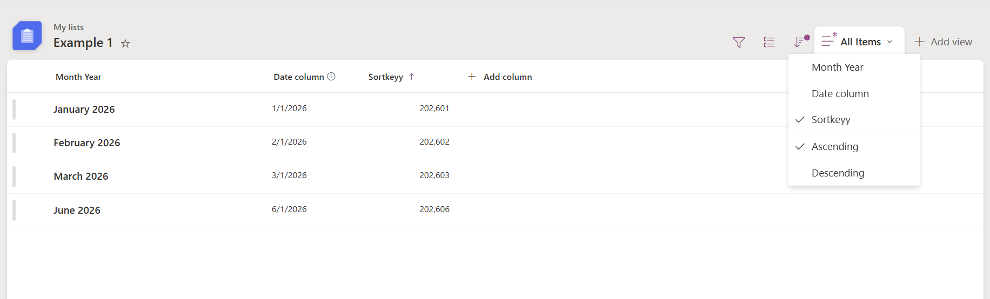Click the Example 1 list logo icon
The image size is (990, 299).
click(27, 36)
